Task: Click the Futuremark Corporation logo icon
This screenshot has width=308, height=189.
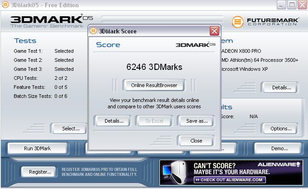Action: (237, 22)
